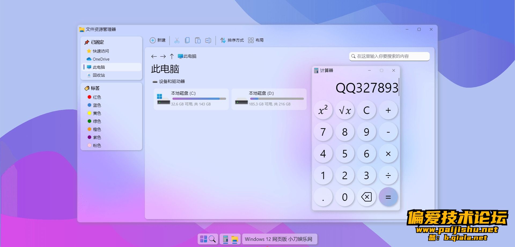
Task: Open the Start menu on taskbar
Action: pos(204,239)
